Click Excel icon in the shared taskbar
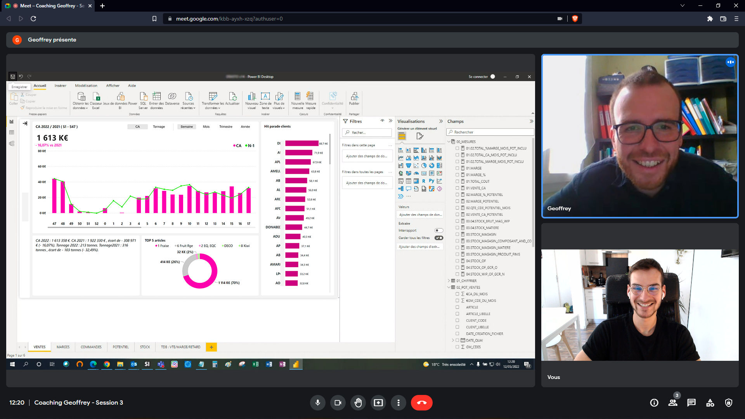 255,364
